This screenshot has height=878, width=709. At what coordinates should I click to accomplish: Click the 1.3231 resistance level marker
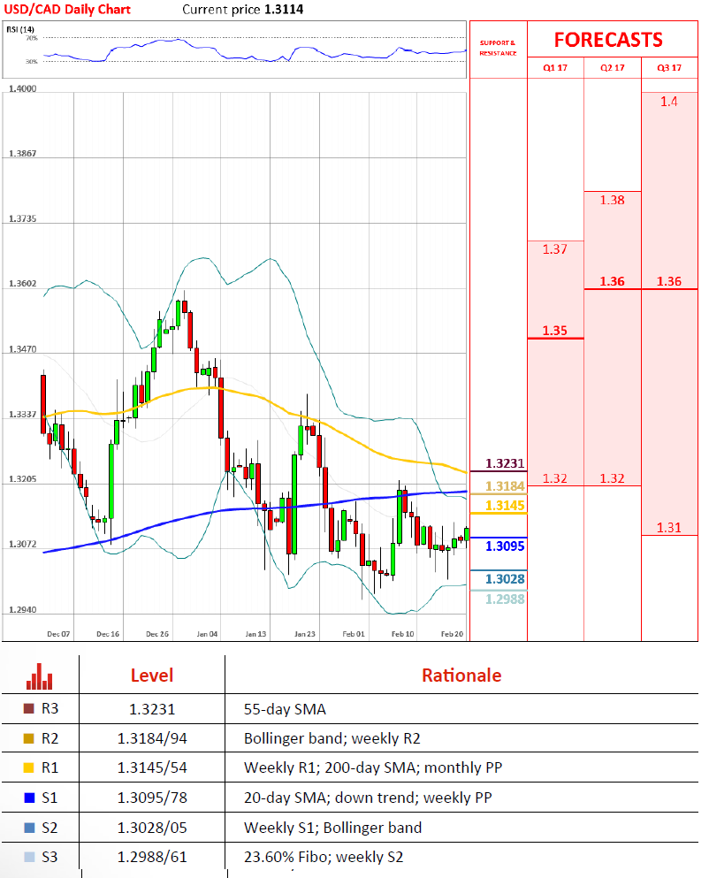point(505,463)
